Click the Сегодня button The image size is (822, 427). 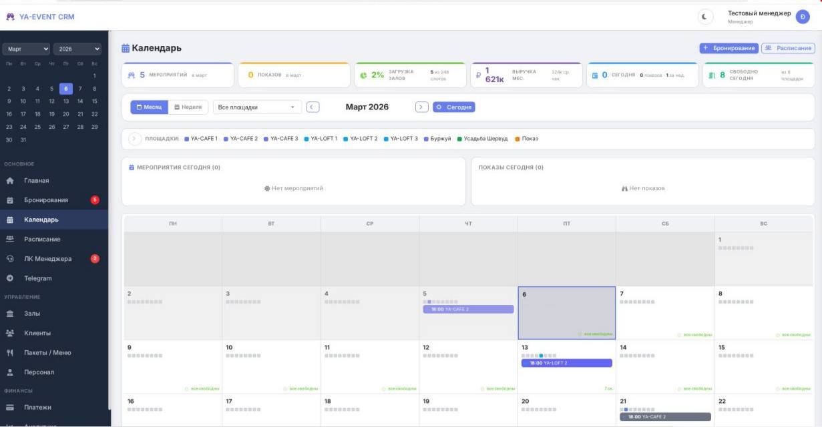[454, 107]
